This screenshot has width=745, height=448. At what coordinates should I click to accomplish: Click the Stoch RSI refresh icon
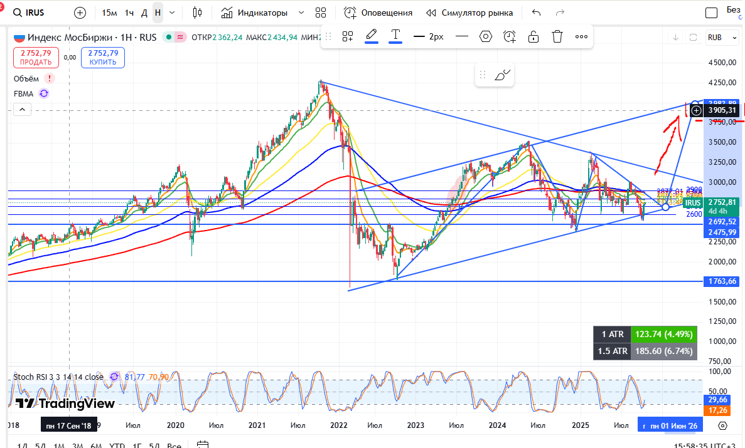coord(114,377)
